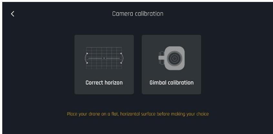Select the Gimbal calibration card

pos(171,65)
